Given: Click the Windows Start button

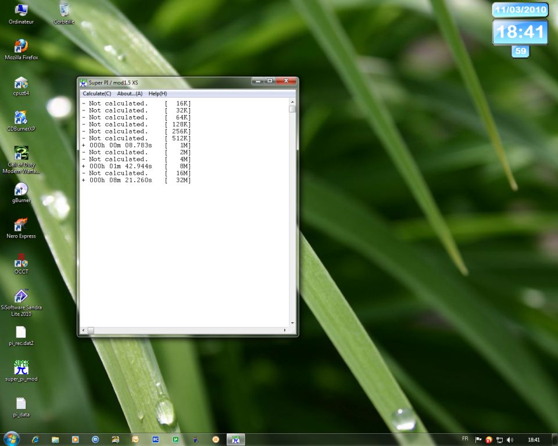Looking at the screenshot, I should 11,439.
